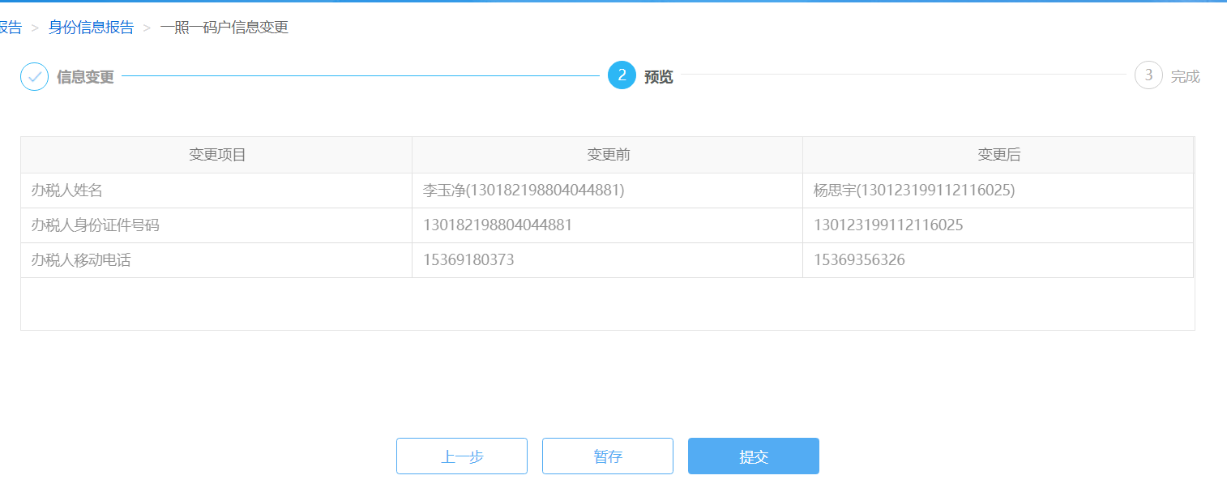1227x484 pixels.
Task: Click the 提交 button
Action: tap(753, 456)
